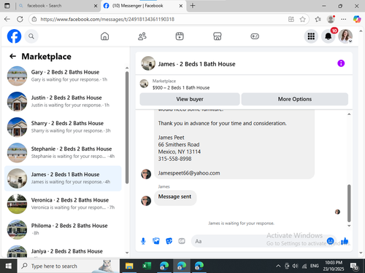Screen dimensions: 365x273
Task: Click the $900 – 2 Beds 1 Bath House listing
Action: (181, 88)
